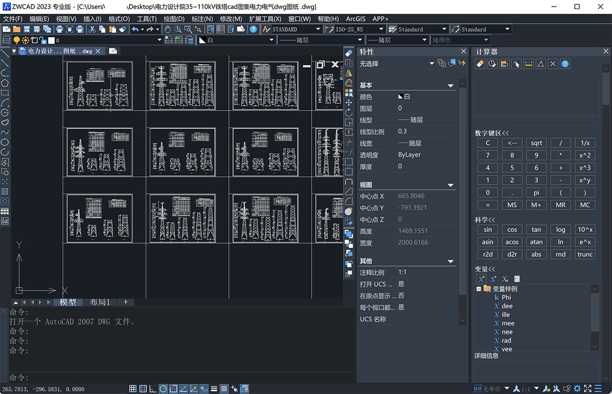Click the New Drawing icon
Screen dimensions: 612x394
6,29
